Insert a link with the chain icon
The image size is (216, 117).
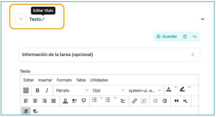135,101
